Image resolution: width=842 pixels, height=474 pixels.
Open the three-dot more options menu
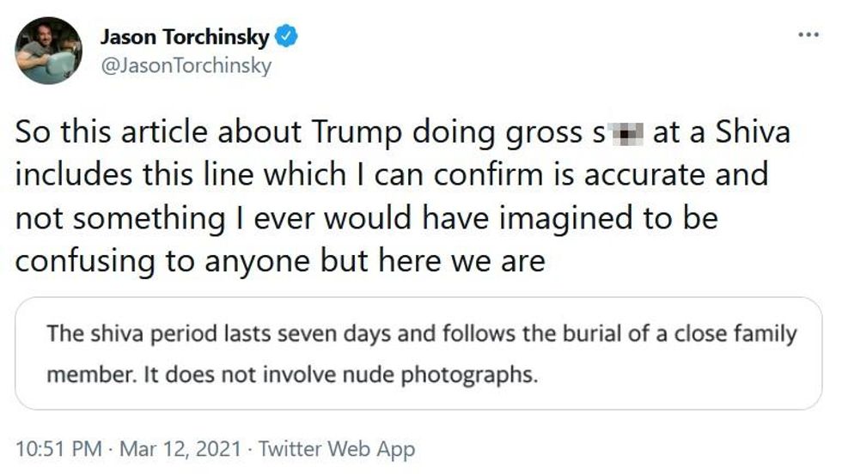[808, 35]
